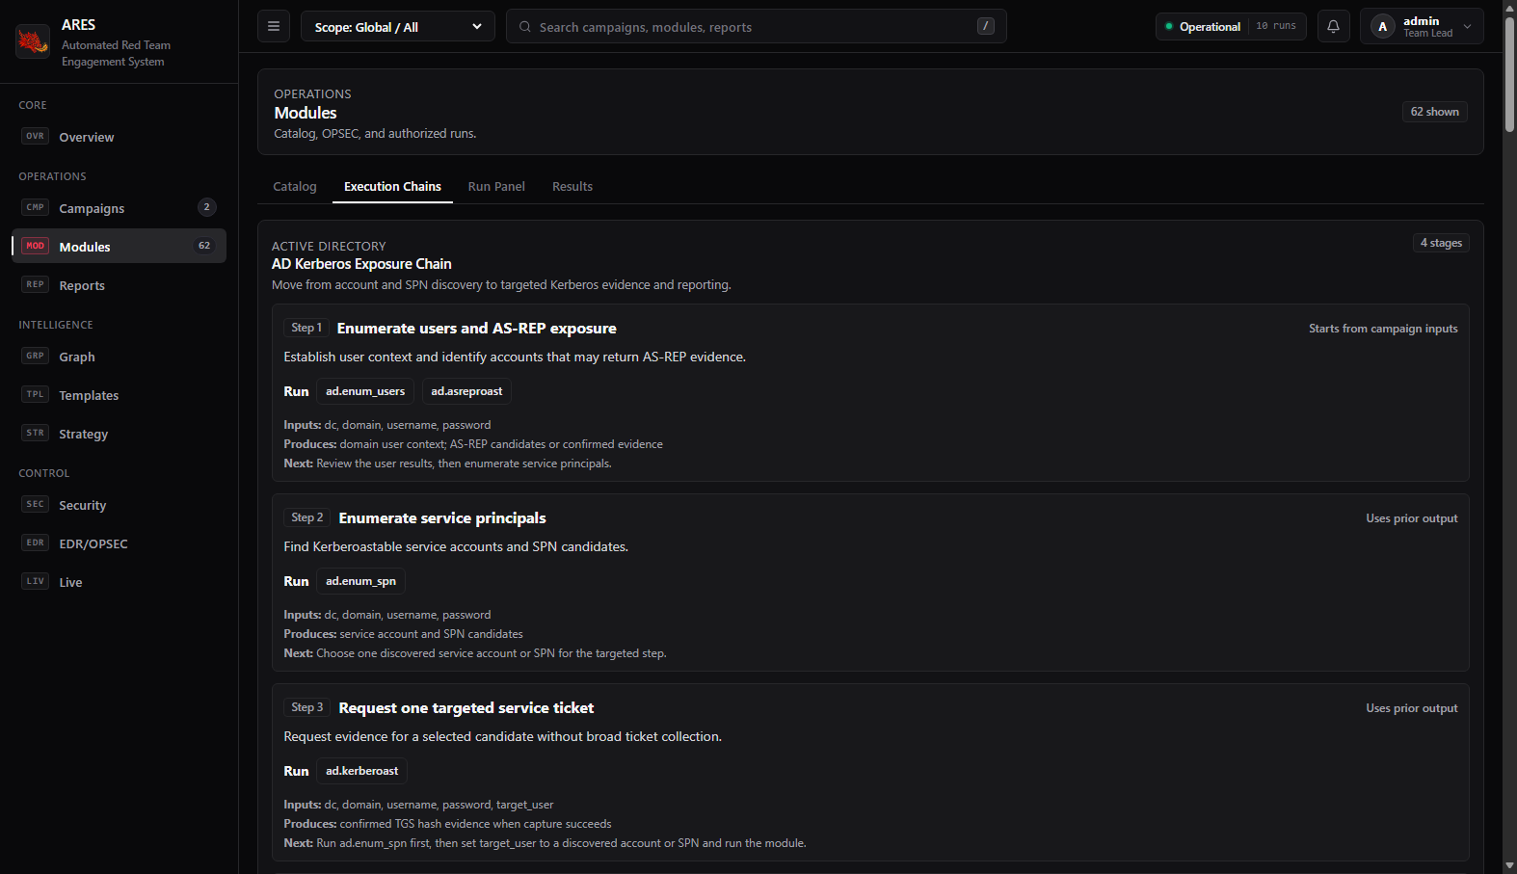Click the 10 runs counter
The image size is (1517, 874).
pos(1276,26)
